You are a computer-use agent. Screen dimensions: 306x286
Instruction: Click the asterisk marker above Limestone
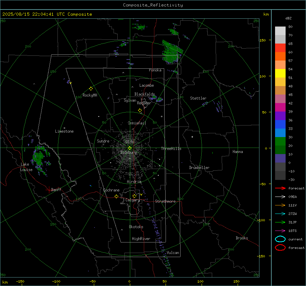[x=64, y=128]
